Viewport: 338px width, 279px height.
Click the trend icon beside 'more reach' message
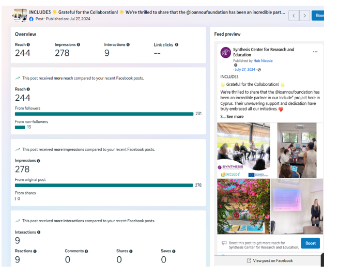pyautogui.click(x=18, y=78)
